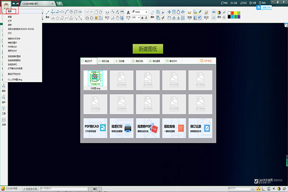
Task: Click the array grid tool icon
Action: click(x=183, y=18)
